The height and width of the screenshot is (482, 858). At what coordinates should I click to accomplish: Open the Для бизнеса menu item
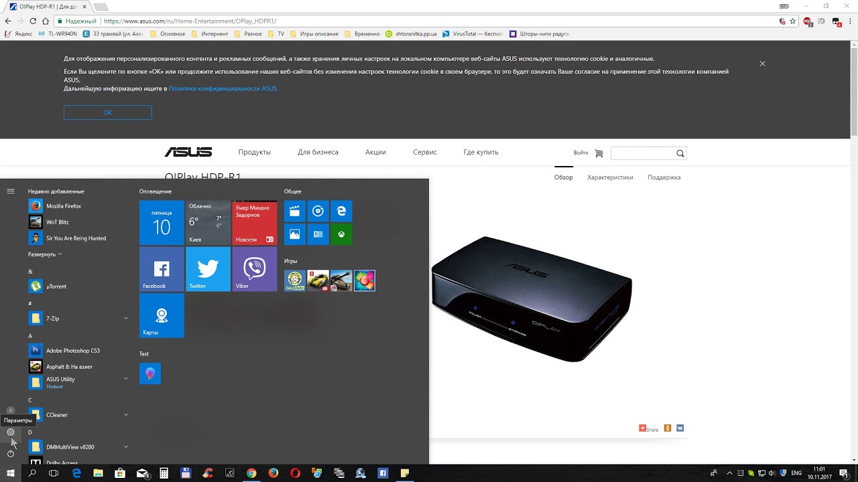(x=318, y=152)
